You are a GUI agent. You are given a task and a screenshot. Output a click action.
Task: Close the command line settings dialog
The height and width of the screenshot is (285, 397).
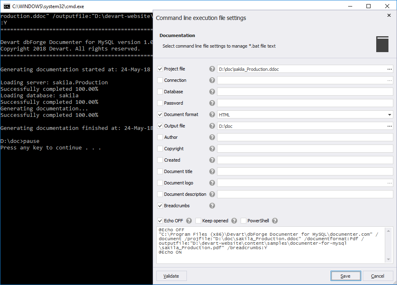click(389, 15)
